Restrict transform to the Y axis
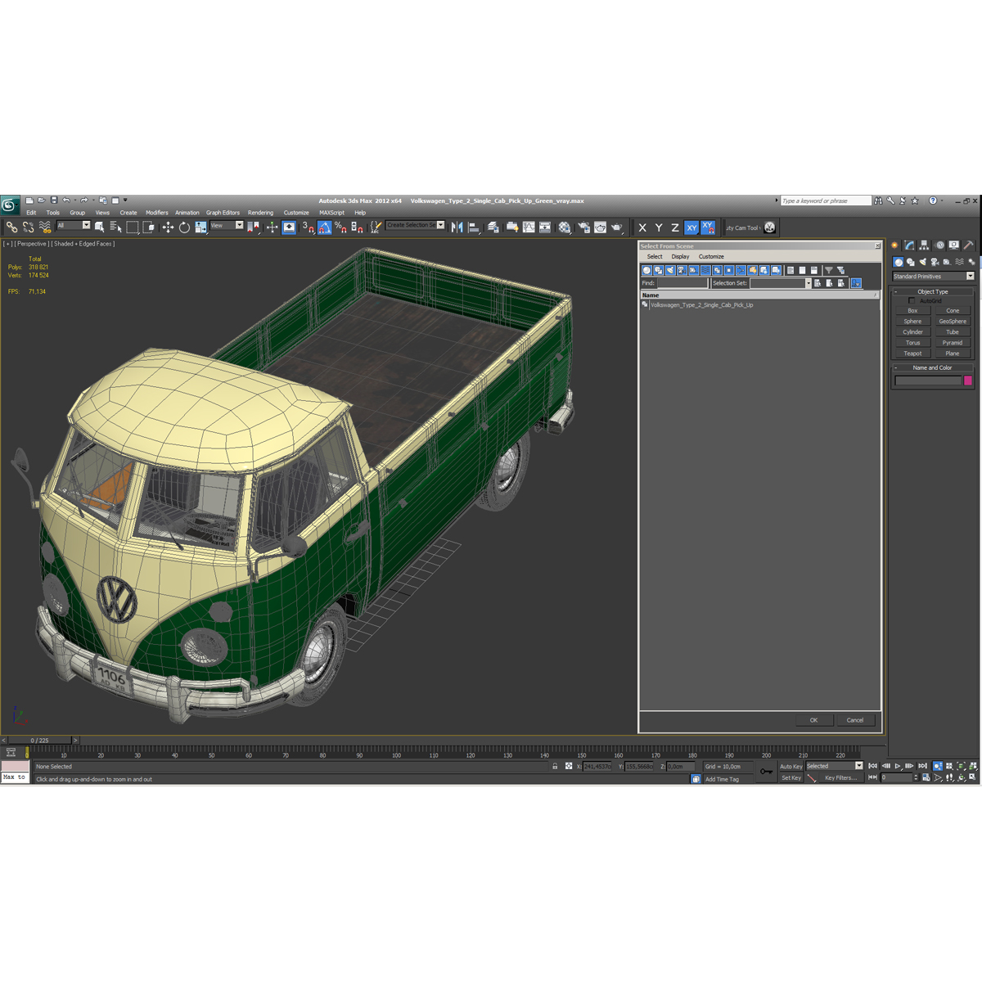This screenshot has height=982, width=982. (x=659, y=227)
